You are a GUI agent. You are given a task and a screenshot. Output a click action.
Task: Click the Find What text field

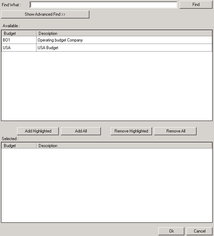pyautogui.click(x=103, y=5)
